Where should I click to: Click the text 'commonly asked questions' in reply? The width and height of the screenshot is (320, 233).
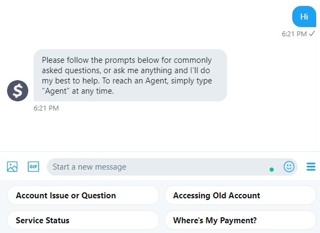pos(127,66)
